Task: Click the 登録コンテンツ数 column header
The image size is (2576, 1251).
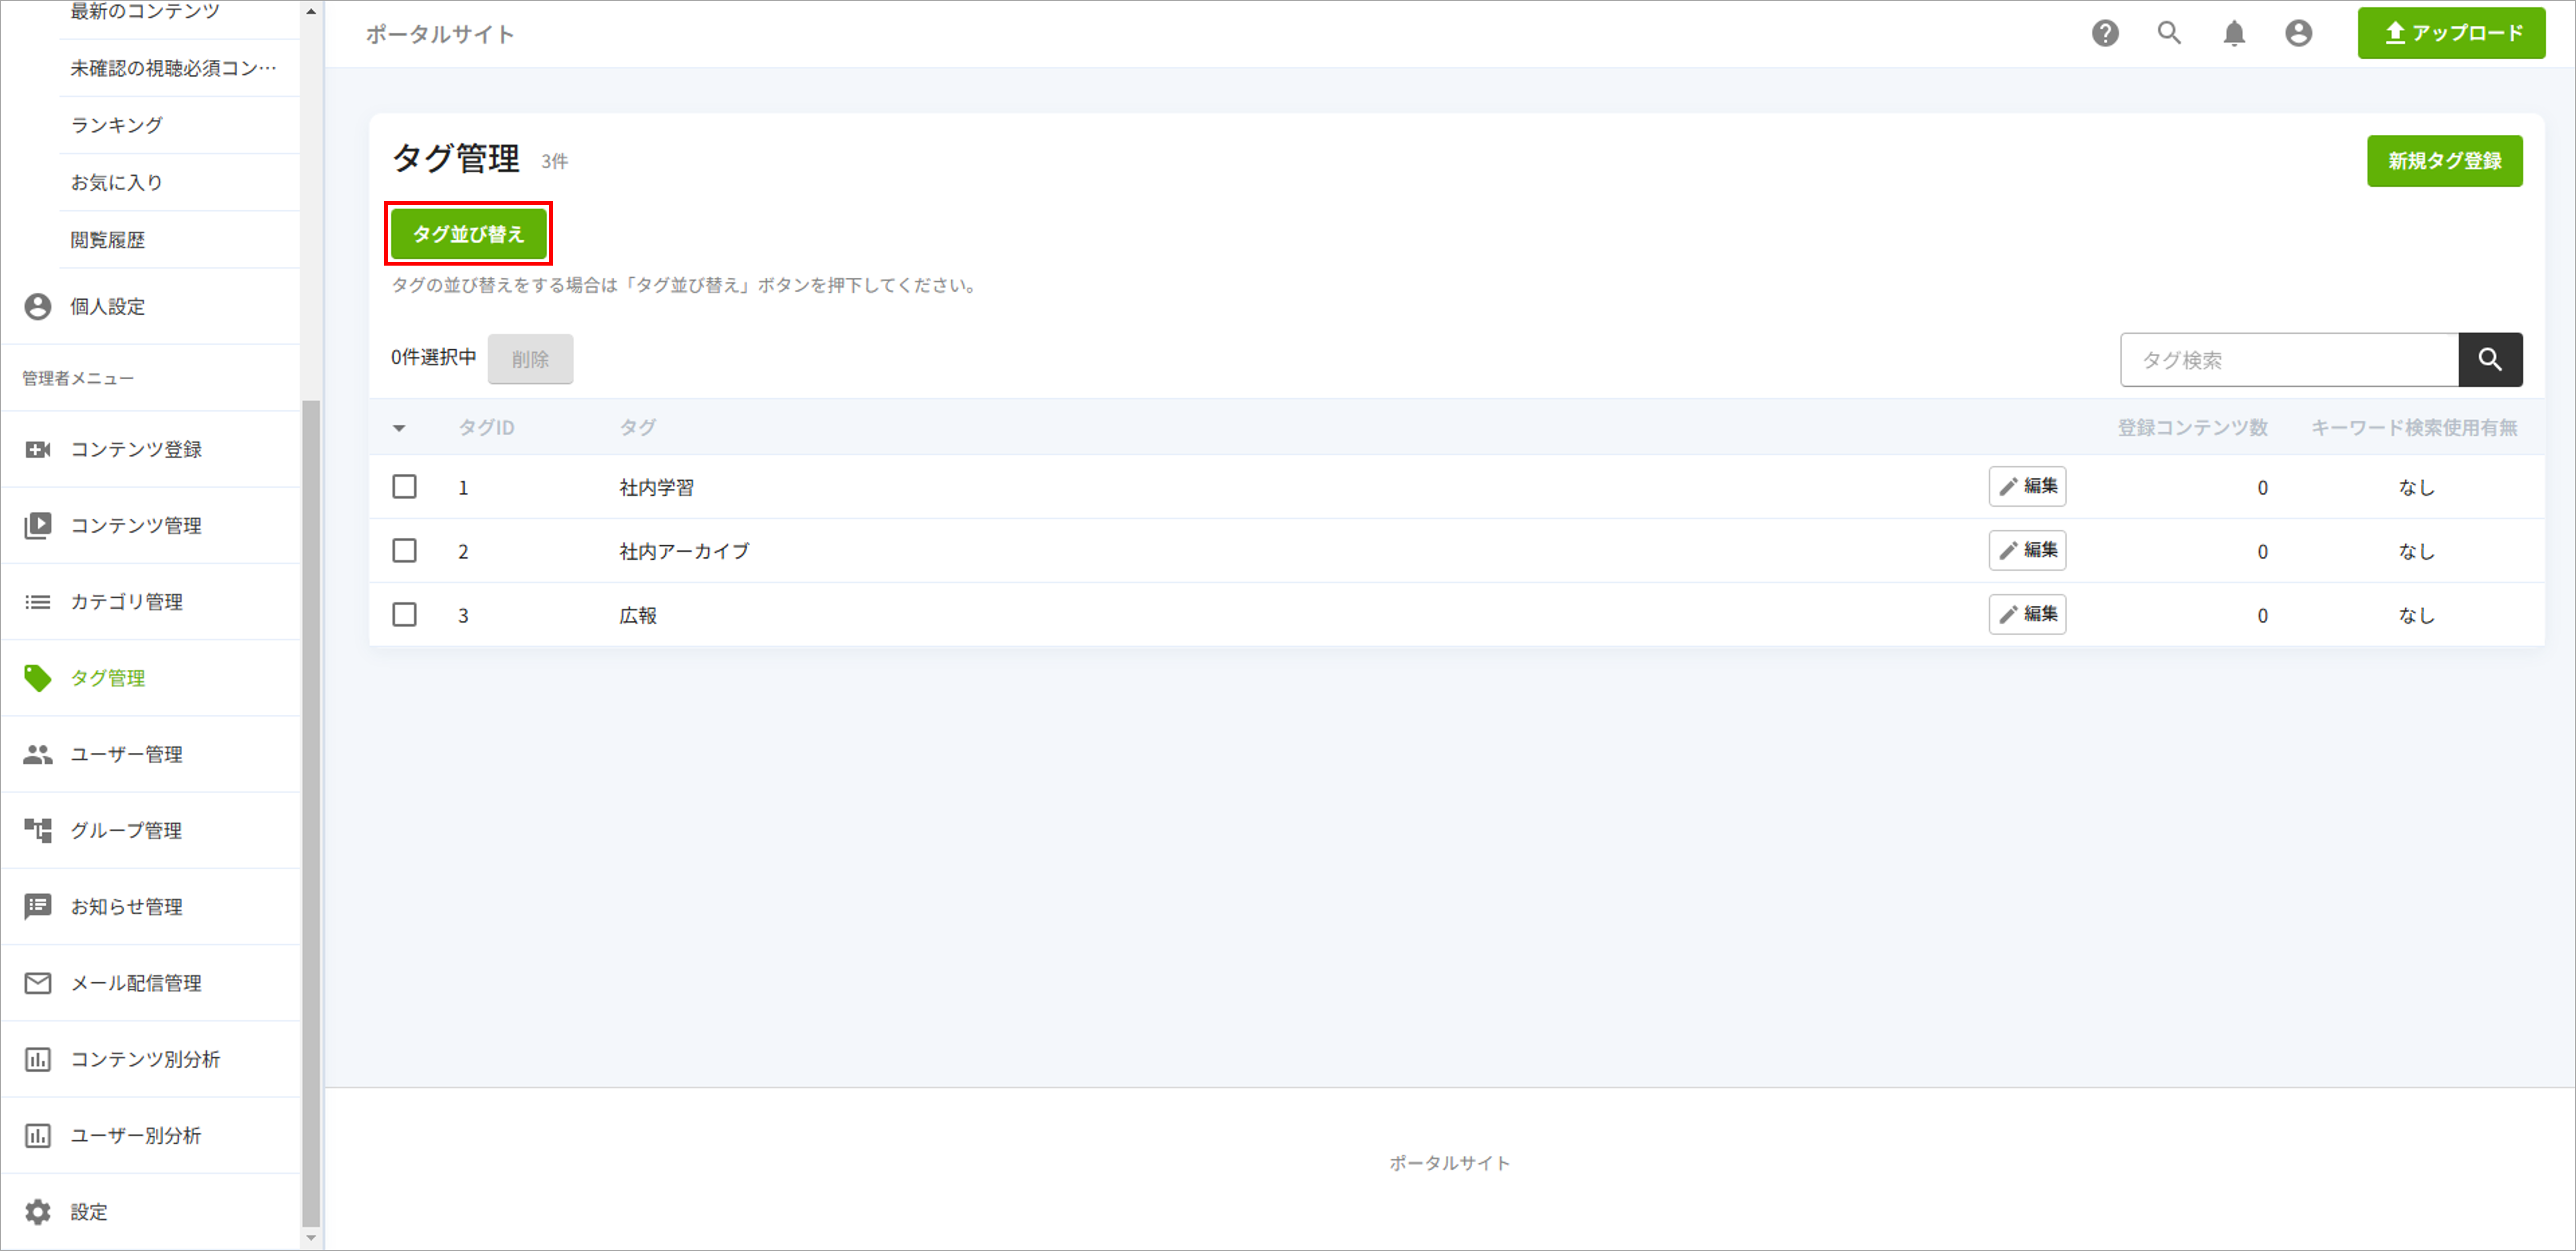Action: (x=2192, y=428)
